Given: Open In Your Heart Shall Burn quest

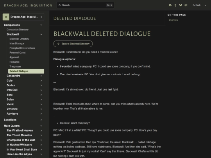Looking at the screenshot, I should pyautogui.click(x=22, y=149).
